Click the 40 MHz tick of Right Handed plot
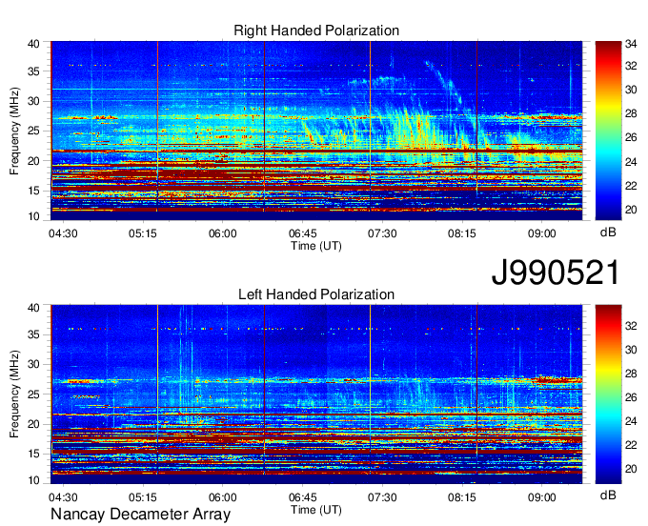Viewport: 648px width, 526px height. (33, 44)
